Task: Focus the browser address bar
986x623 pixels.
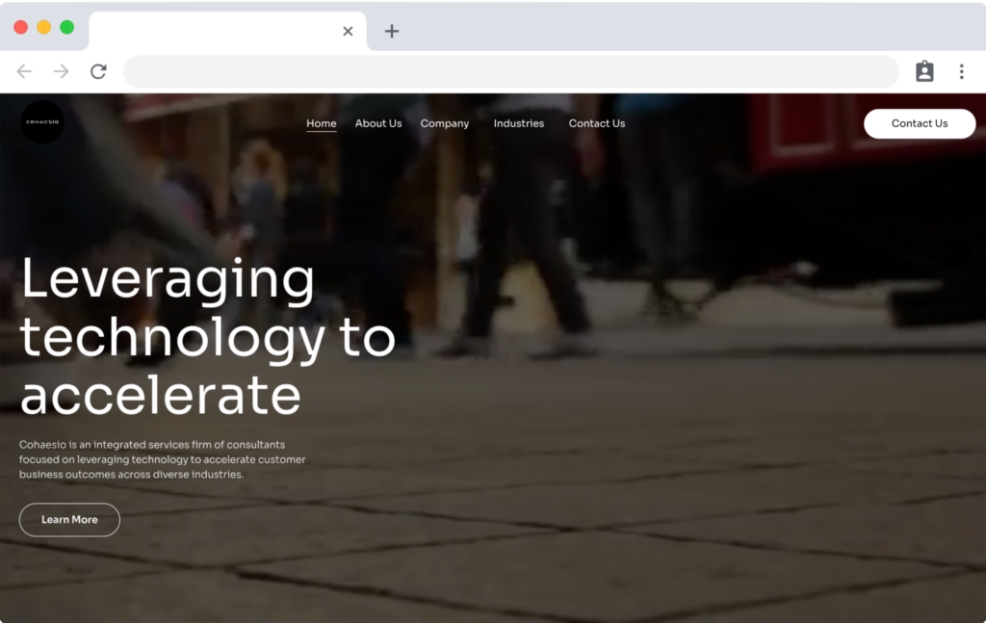Action: pos(510,72)
